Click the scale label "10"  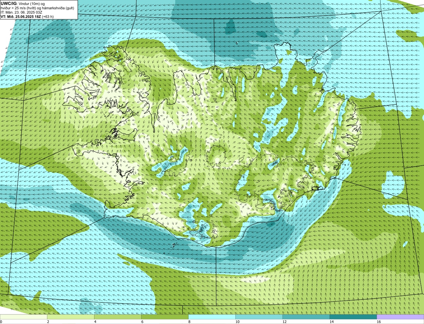click(x=237, y=322)
